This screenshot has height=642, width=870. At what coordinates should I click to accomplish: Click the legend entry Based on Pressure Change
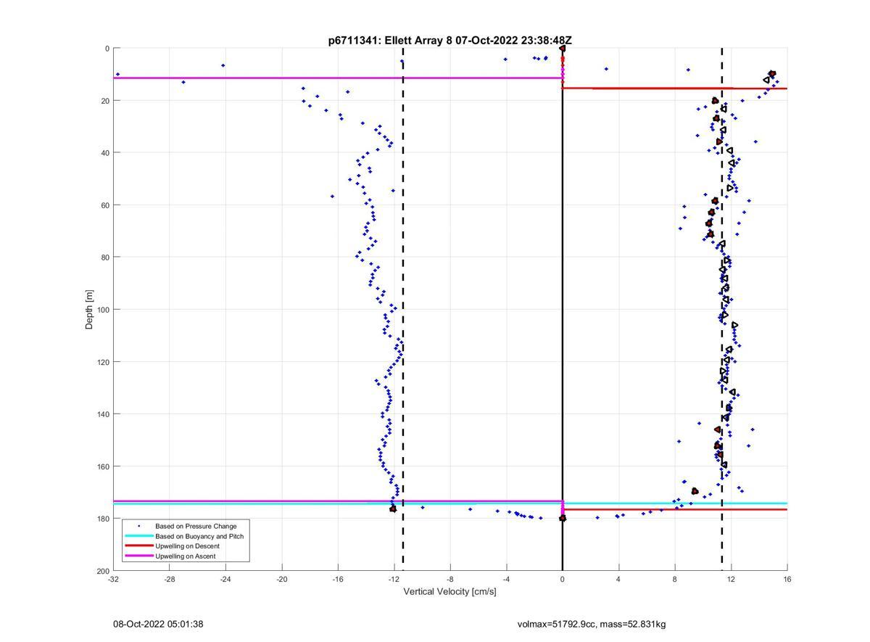click(x=196, y=526)
